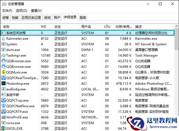Open the 选项(O) menu
The height and width of the screenshot is (131, 179).
pos(21,11)
